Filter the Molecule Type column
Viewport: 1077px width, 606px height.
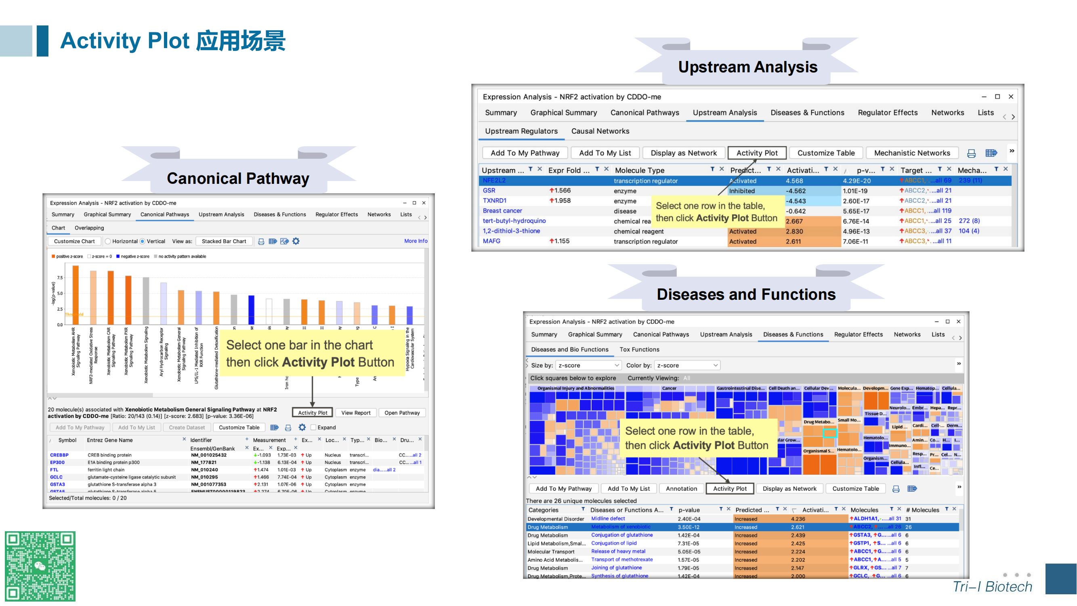point(712,169)
